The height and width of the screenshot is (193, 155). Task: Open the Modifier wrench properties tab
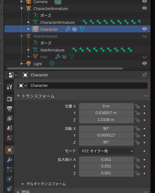[9, 160]
